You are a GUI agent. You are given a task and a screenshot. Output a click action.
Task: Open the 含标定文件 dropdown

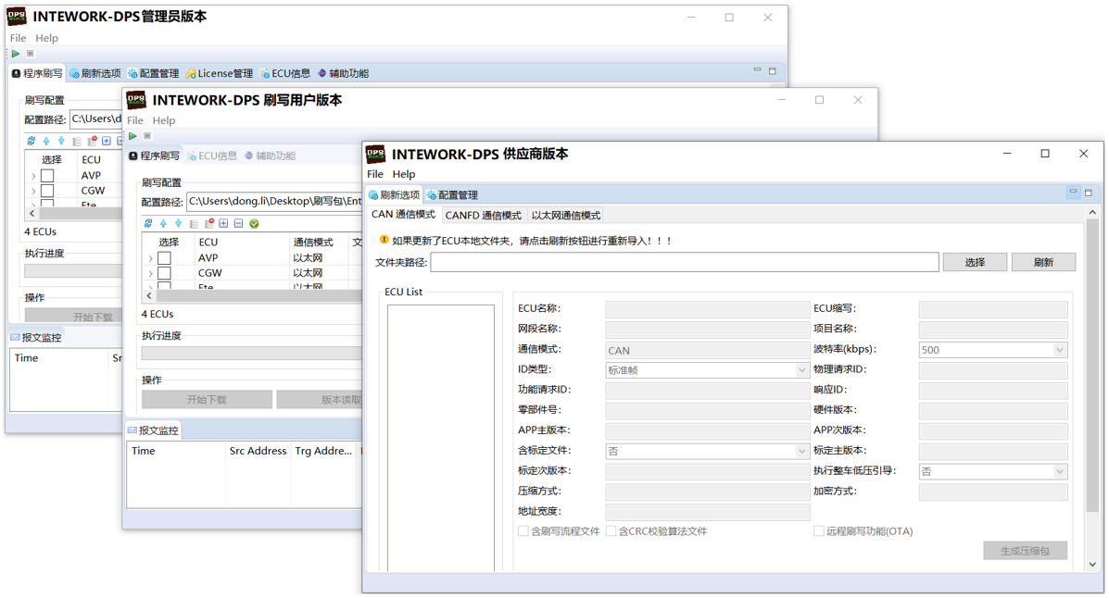(707, 451)
